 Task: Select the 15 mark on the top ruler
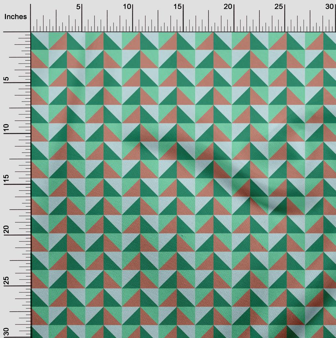[178, 7]
